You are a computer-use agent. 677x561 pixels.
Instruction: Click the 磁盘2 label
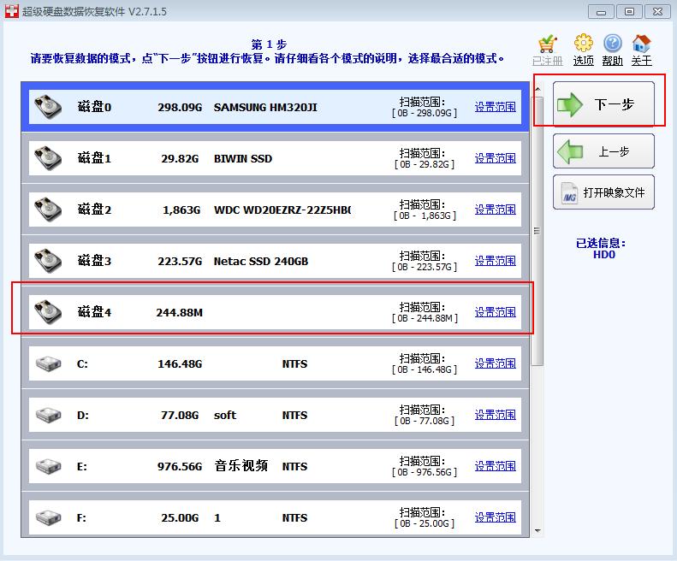coord(94,210)
